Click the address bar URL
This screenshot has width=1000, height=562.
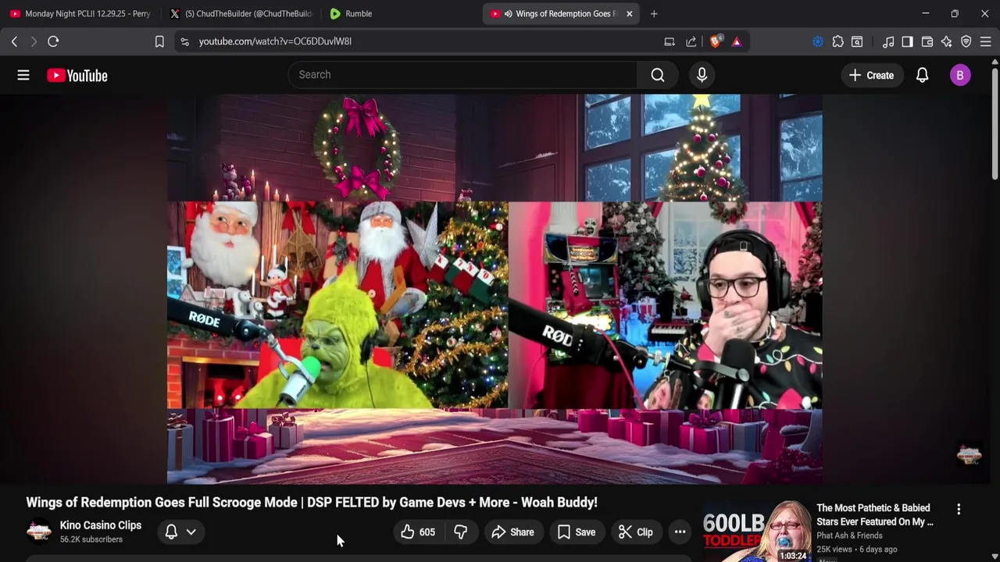pyautogui.click(x=275, y=41)
